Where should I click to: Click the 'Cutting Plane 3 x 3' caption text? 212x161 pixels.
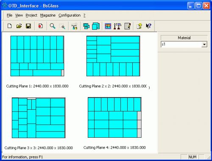(x=20, y=148)
